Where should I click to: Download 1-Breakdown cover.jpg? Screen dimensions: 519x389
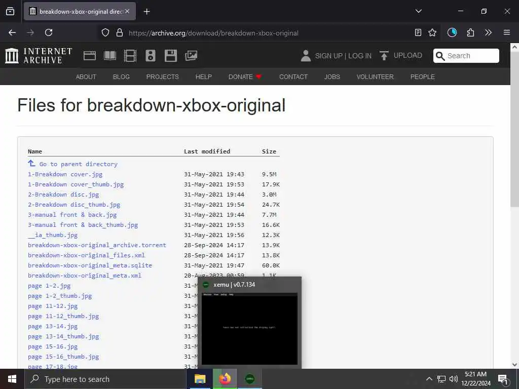click(65, 174)
